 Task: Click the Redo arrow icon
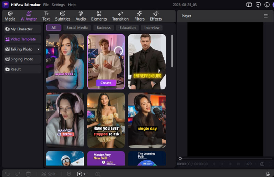pyautogui.click(x=18, y=174)
